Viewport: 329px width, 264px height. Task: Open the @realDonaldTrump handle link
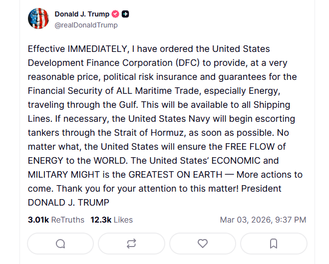point(86,25)
